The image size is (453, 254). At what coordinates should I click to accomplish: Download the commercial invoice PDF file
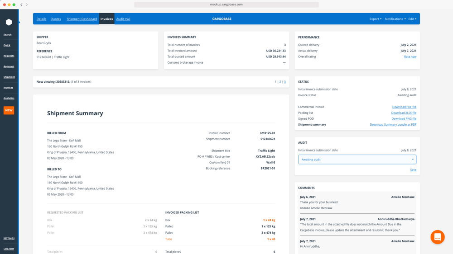pos(404,107)
